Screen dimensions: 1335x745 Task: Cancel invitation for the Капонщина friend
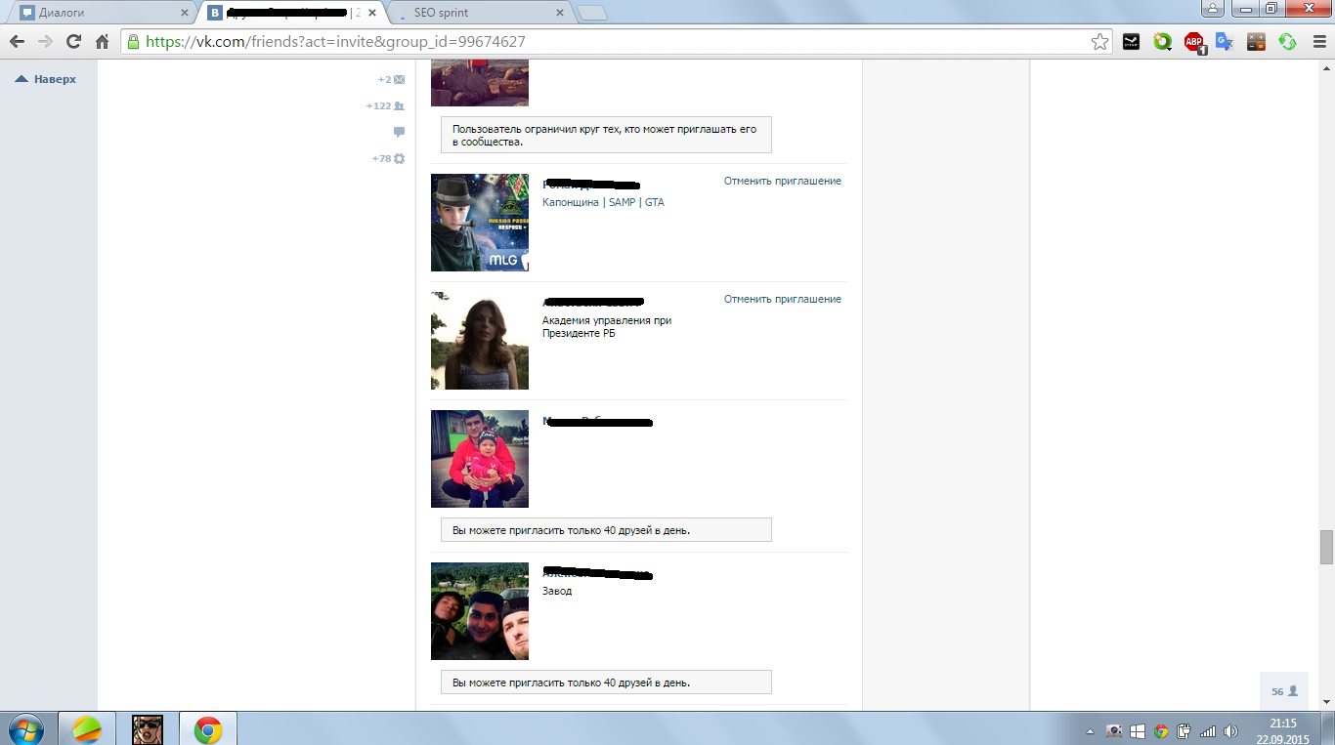tap(782, 181)
